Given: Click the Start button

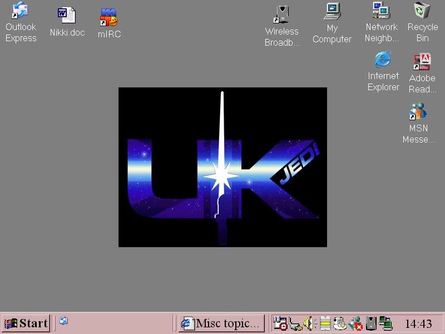Looking at the screenshot, I should pos(26,323).
